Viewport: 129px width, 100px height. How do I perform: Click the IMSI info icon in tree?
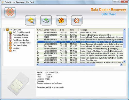tap(10, 51)
